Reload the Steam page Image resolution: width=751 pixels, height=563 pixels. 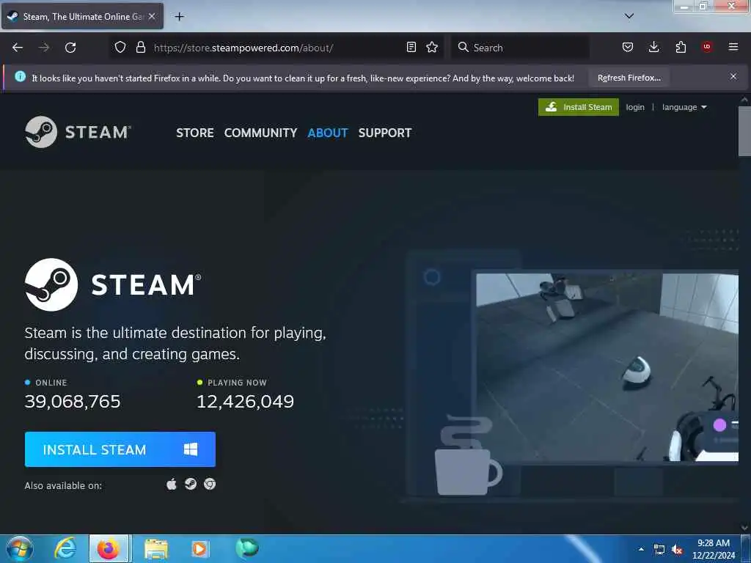(70, 48)
